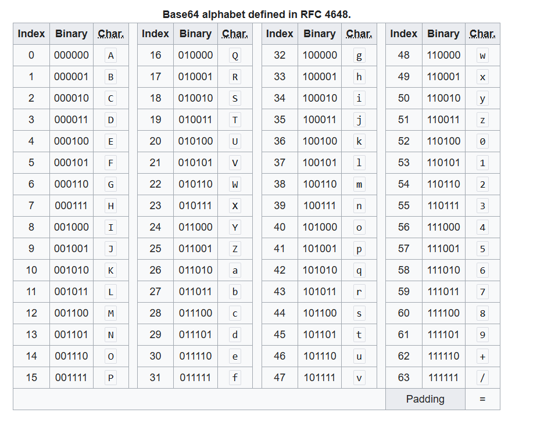Select the "=" padding character cell
544x427 pixels.
pos(482,399)
